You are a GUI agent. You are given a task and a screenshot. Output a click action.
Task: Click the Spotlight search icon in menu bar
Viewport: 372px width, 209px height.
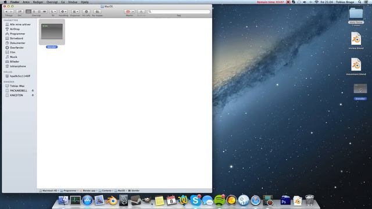[360, 2]
